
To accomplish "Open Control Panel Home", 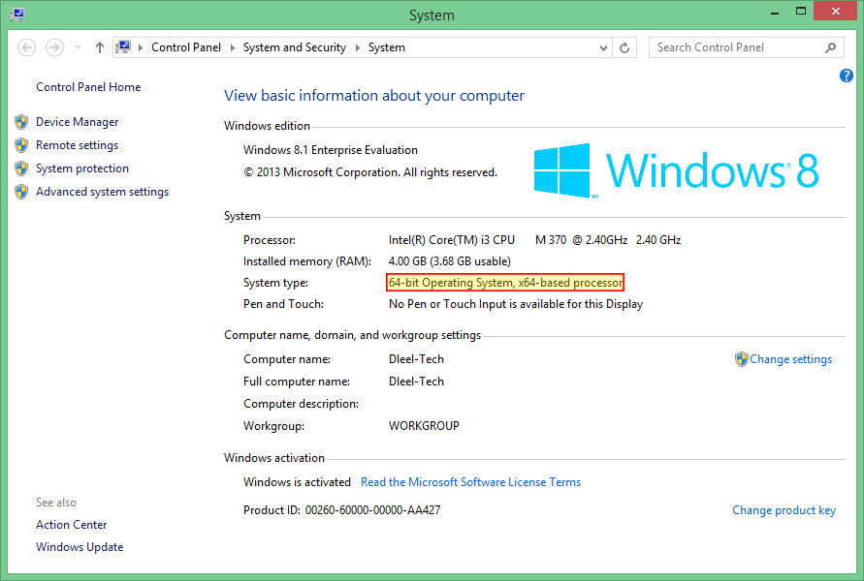I will point(88,87).
